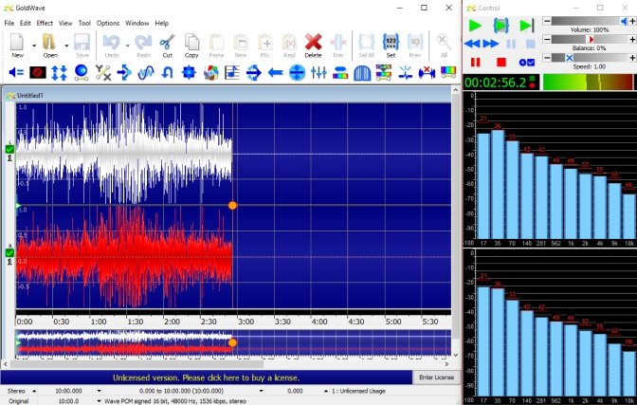Image resolution: width=637 pixels, height=405 pixels.
Task: Click the red Stop recording button
Action: (x=501, y=63)
